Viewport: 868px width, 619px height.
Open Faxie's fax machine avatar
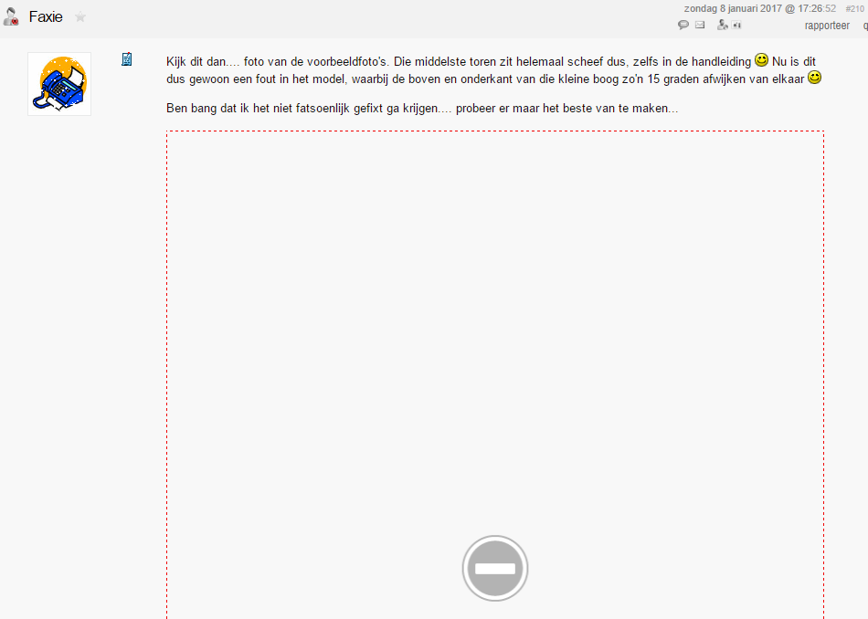[x=59, y=84]
